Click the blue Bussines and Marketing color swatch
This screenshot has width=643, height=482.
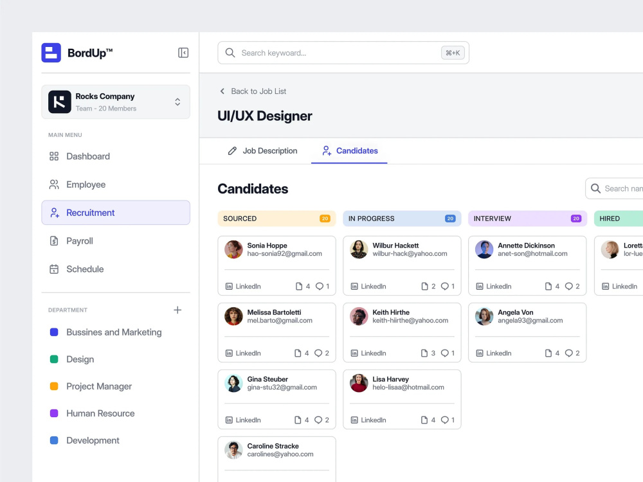54,332
